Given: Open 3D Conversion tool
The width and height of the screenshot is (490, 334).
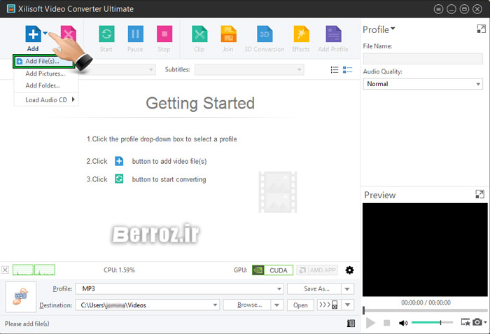Looking at the screenshot, I should [265, 35].
